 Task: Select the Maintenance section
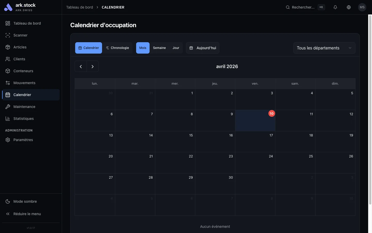[x=24, y=107]
